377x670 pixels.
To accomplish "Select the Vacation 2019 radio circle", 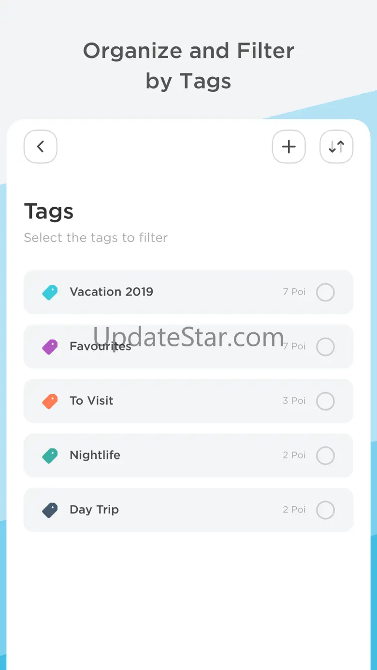I will pos(325,292).
